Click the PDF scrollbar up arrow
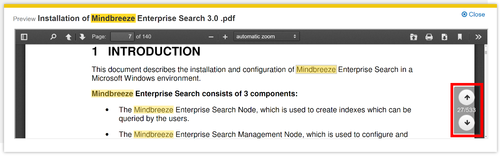501x156 pixels. point(486,46)
